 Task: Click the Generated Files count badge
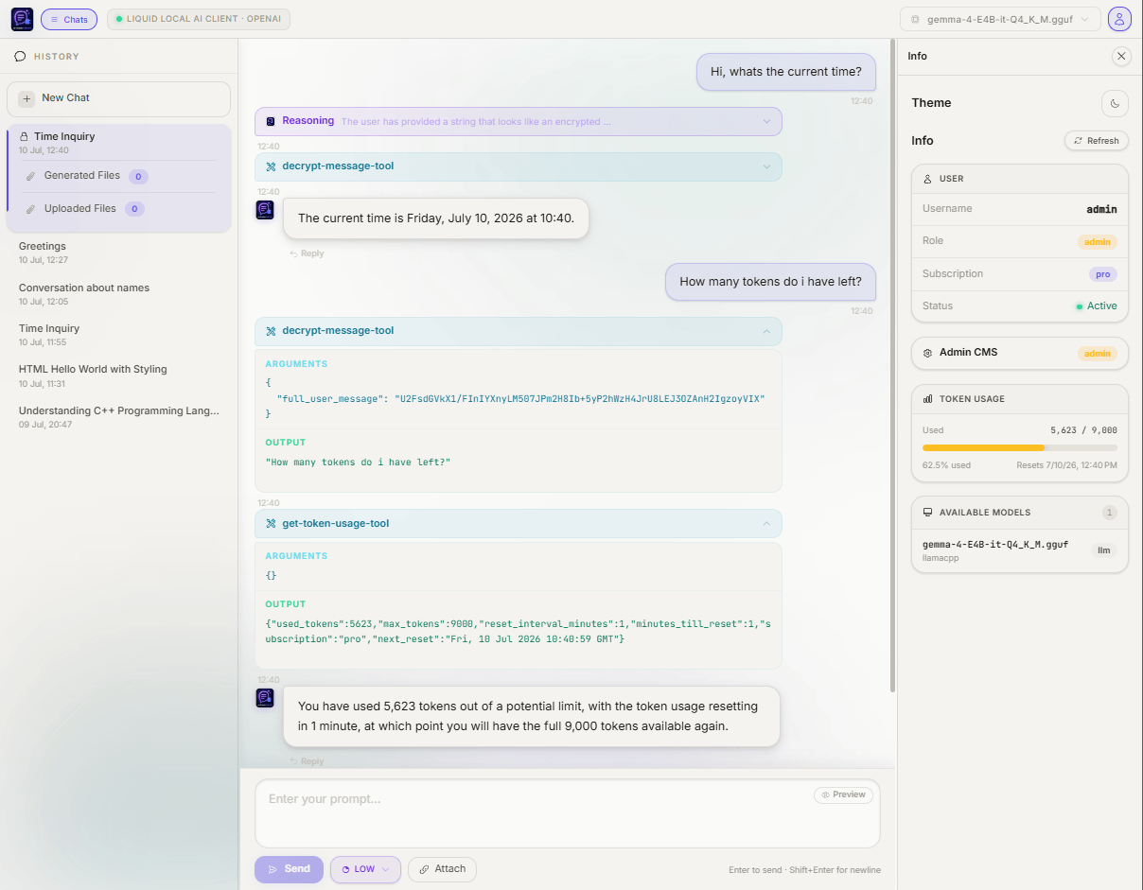tap(138, 177)
